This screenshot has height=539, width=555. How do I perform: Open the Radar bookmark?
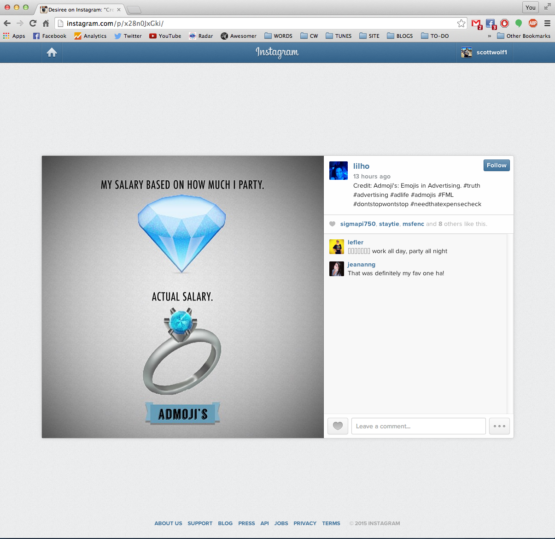pos(201,36)
